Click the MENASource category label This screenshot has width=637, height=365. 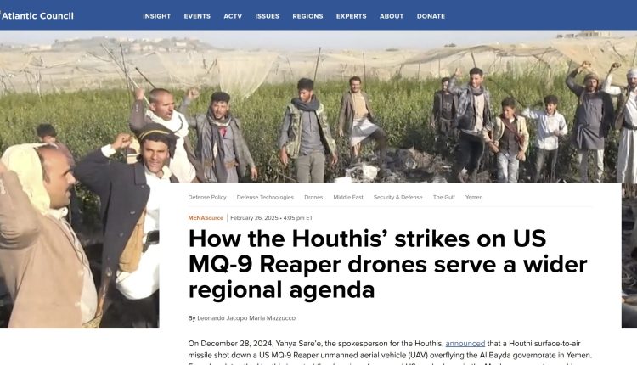tap(206, 218)
